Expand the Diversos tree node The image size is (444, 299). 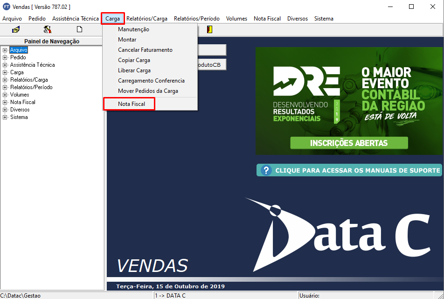[x=5, y=110]
